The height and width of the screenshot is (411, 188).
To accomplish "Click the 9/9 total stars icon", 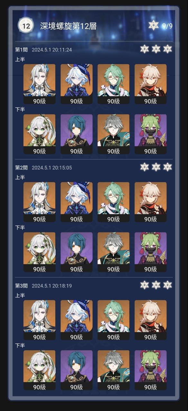I will (x=154, y=26).
